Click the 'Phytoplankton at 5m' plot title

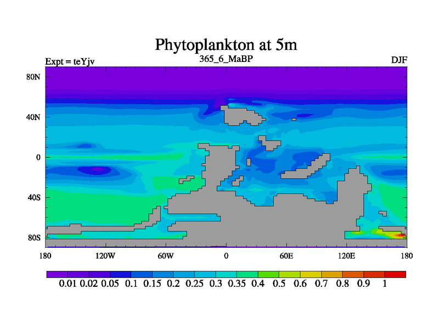coord(226,44)
